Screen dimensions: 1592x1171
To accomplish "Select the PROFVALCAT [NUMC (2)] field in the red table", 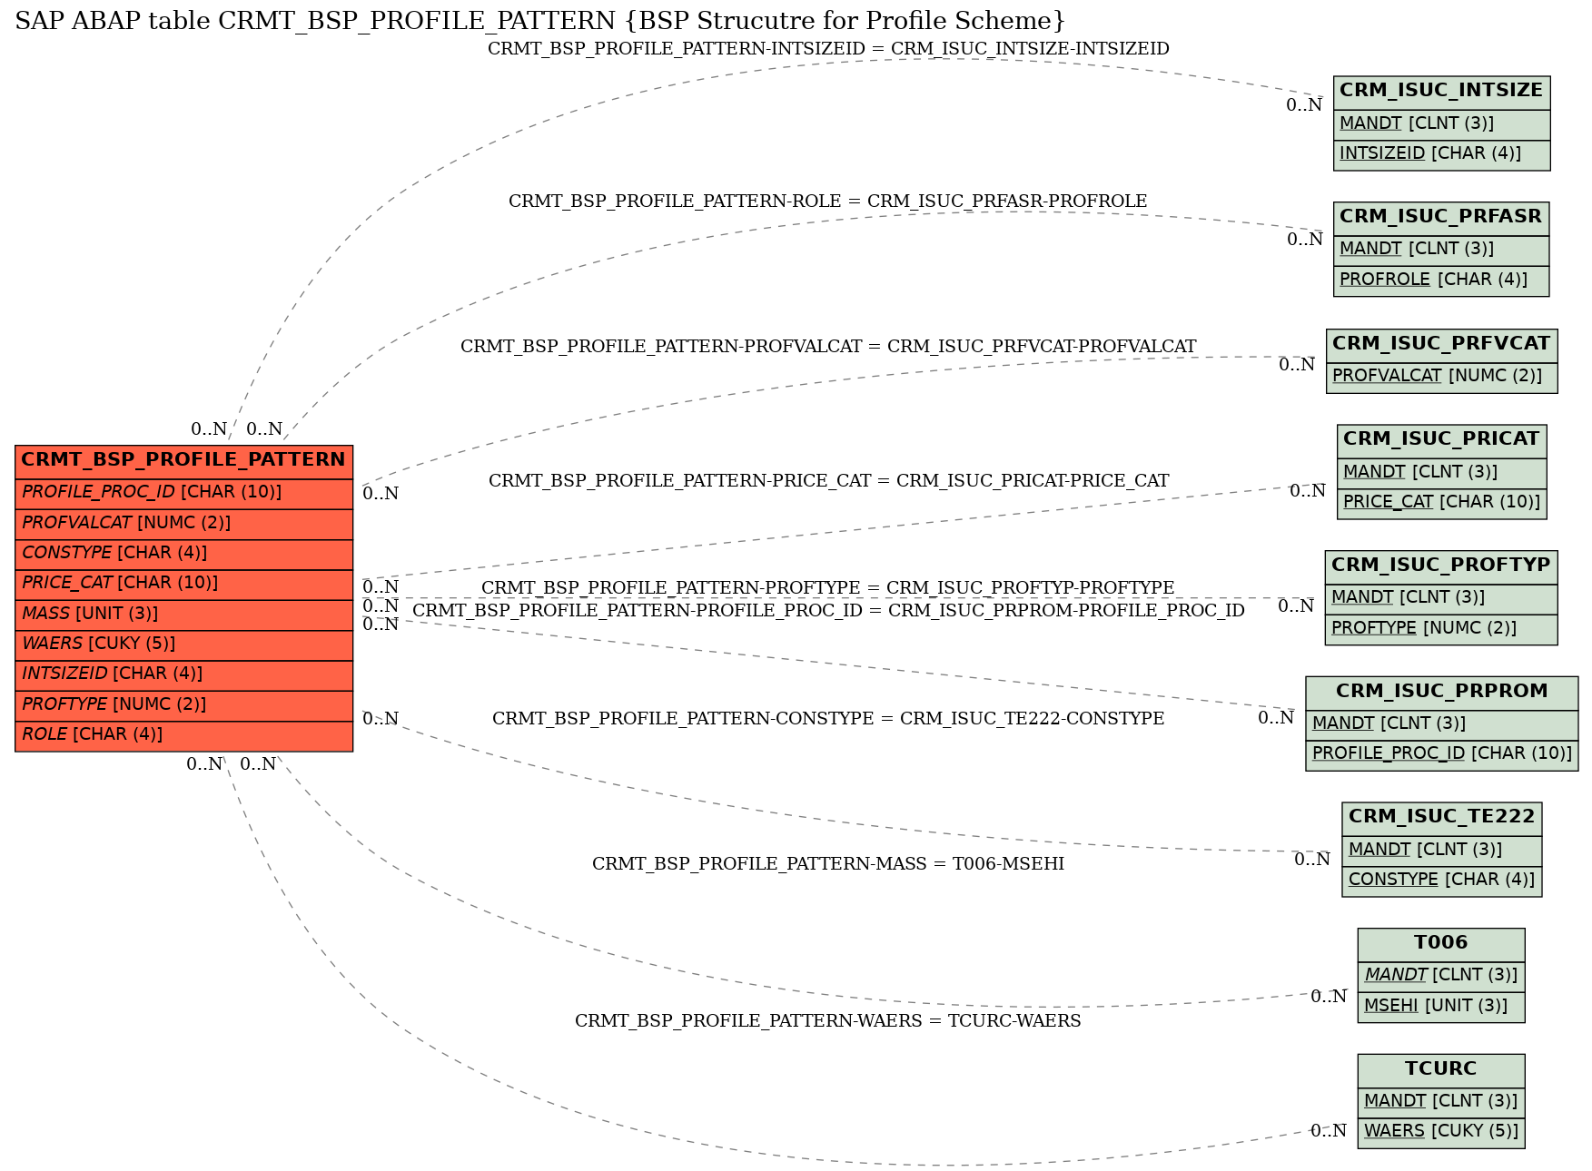I will (183, 524).
